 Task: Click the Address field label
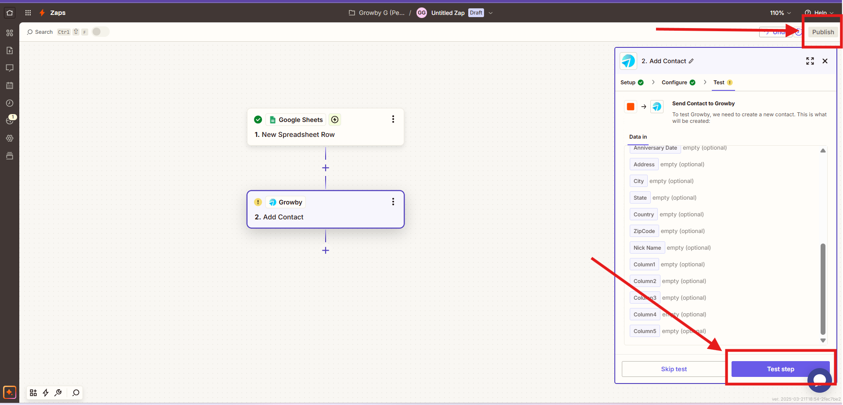tap(644, 165)
